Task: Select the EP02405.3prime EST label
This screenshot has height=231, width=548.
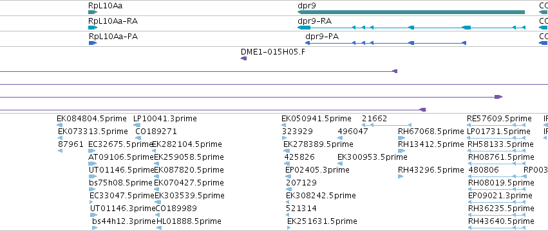Action: (x=317, y=170)
